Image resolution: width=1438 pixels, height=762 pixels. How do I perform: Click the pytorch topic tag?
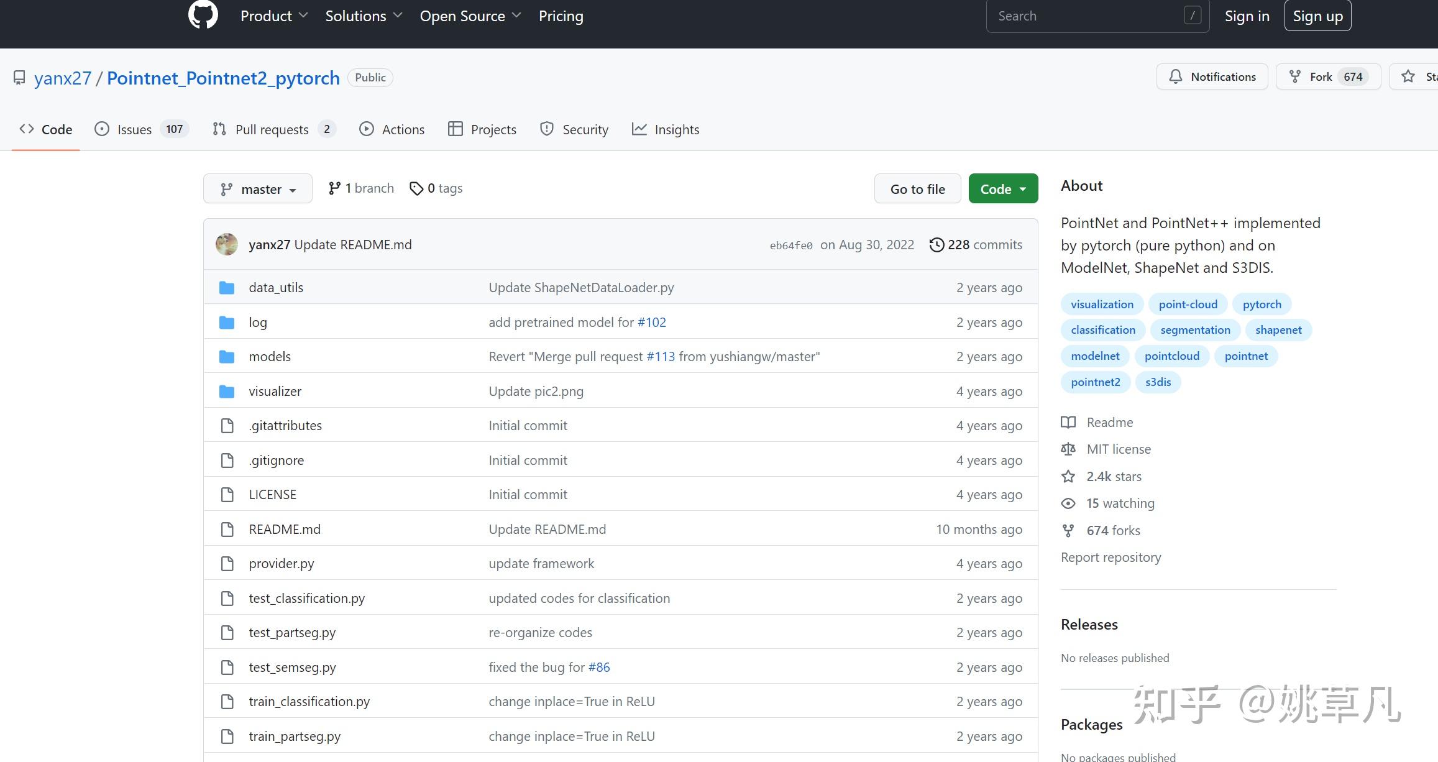pos(1262,305)
